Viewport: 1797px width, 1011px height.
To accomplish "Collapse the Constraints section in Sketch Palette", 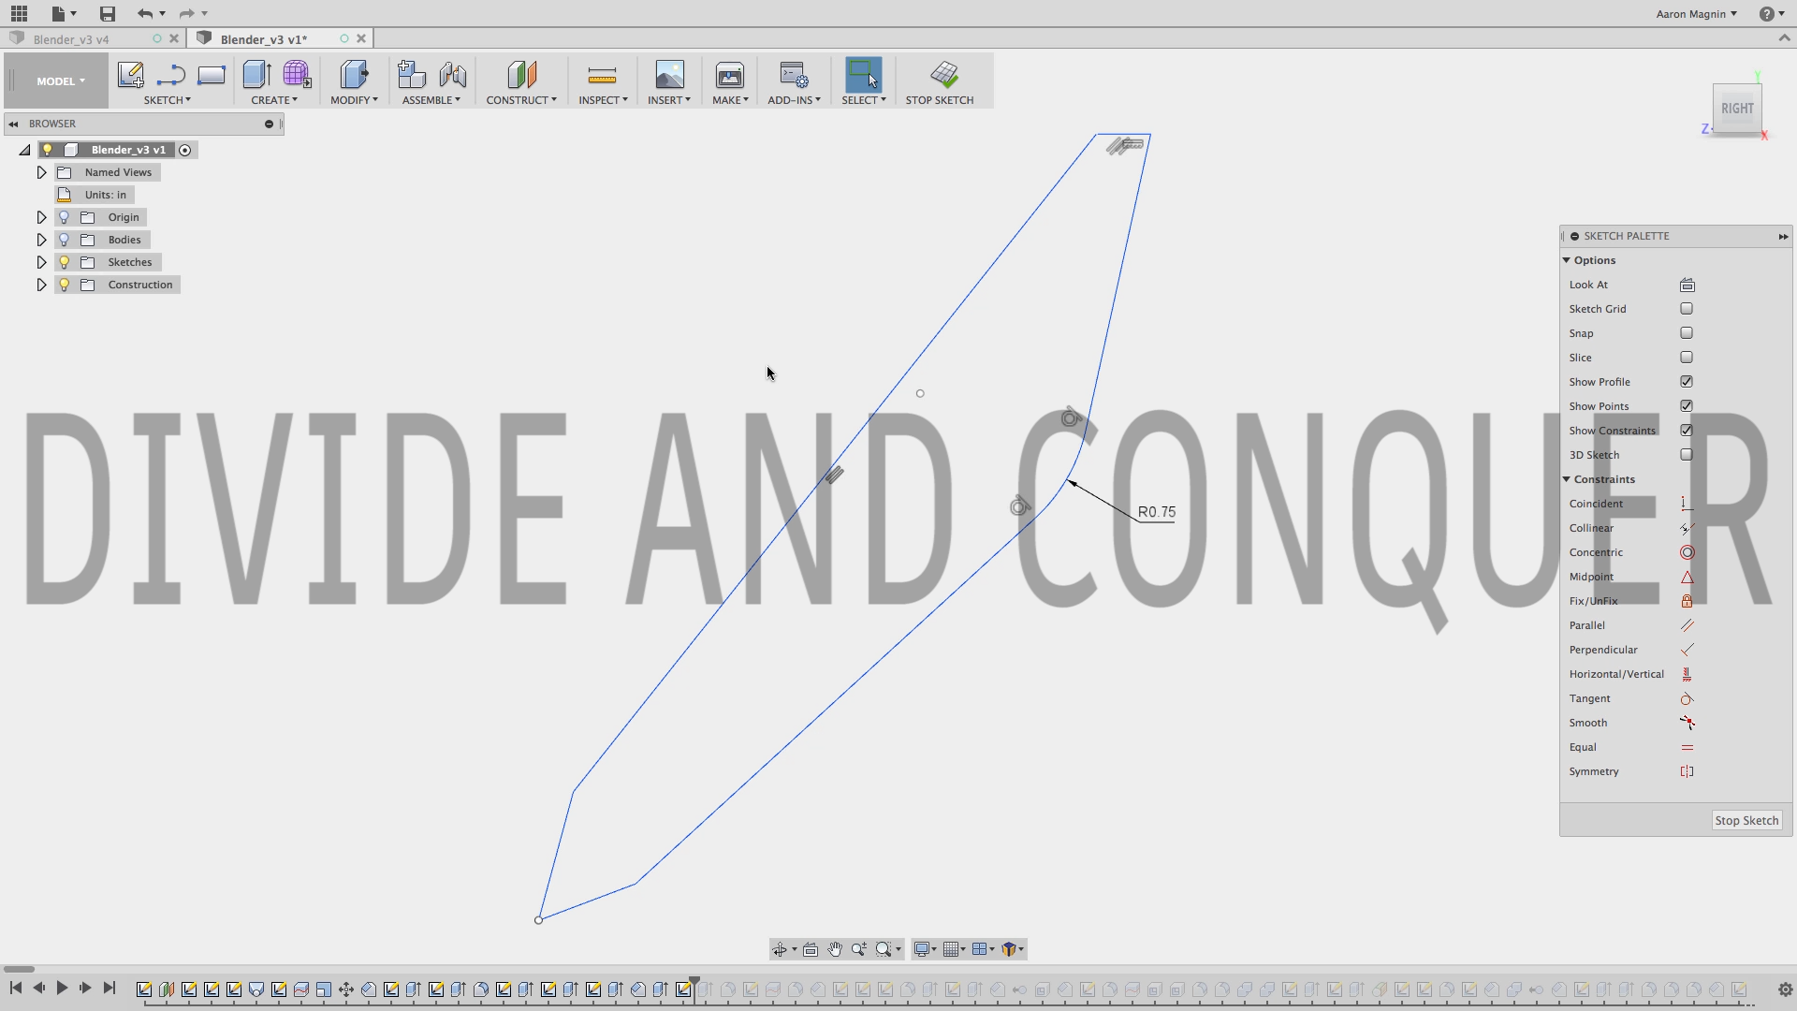I will click(1567, 479).
